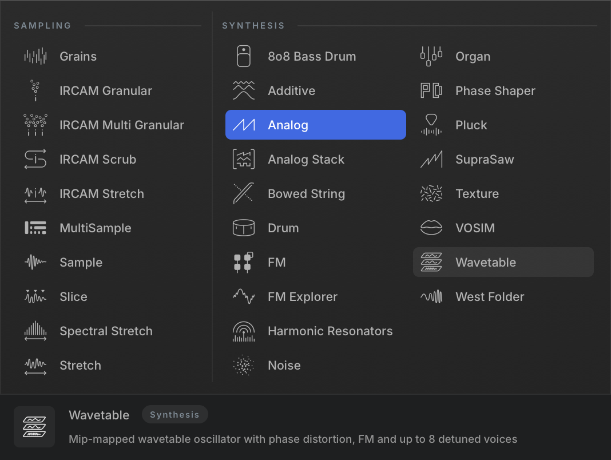The width and height of the screenshot is (611, 460).
Task: Pick the IRCAM Multi Granular icon
Action: pyautogui.click(x=35, y=125)
